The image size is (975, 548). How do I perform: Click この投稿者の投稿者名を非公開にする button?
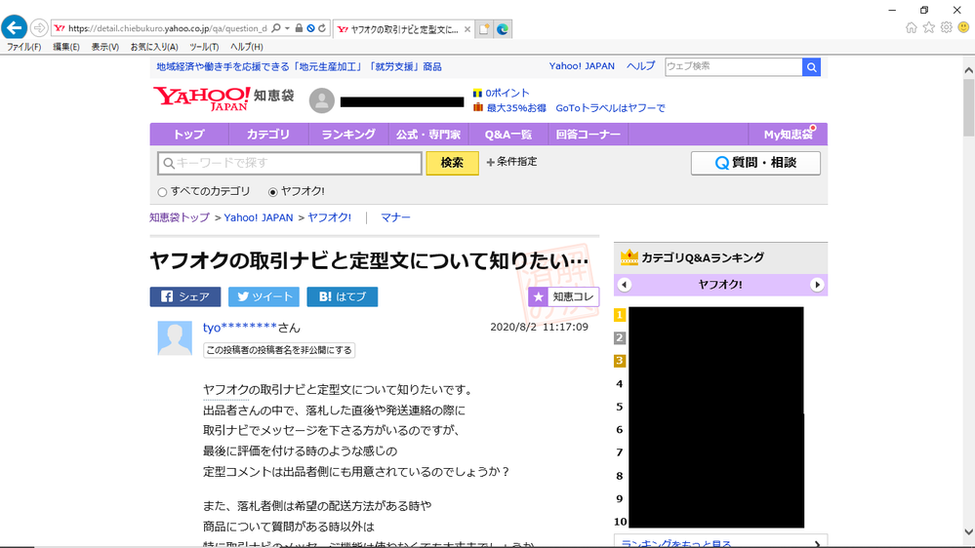(279, 350)
